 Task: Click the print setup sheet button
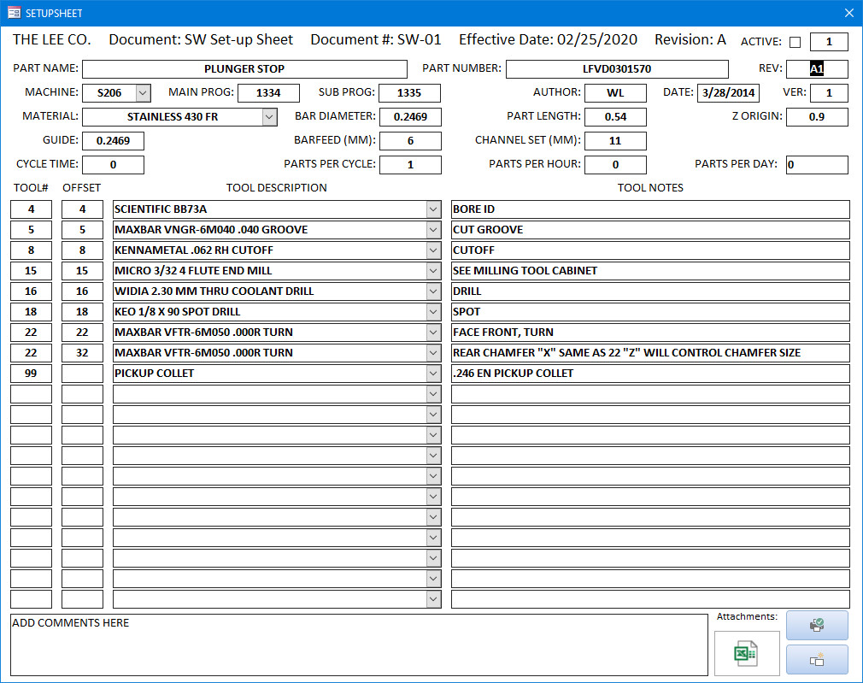[x=817, y=625]
